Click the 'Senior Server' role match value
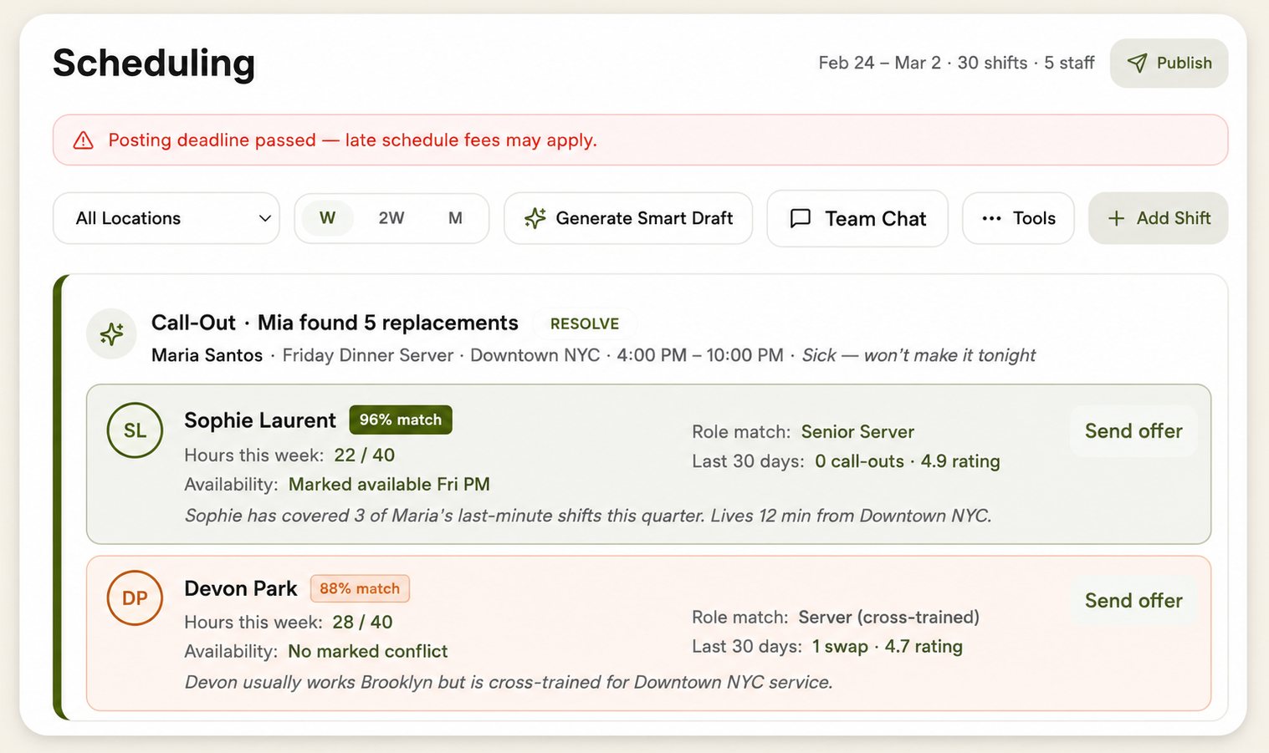The height and width of the screenshot is (753, 1269). [857, 432]
